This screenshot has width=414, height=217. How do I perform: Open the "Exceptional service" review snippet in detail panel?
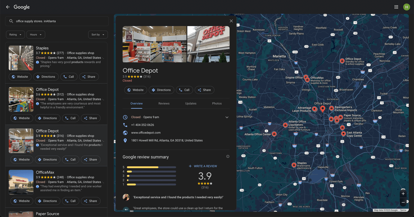click(178, 197)
